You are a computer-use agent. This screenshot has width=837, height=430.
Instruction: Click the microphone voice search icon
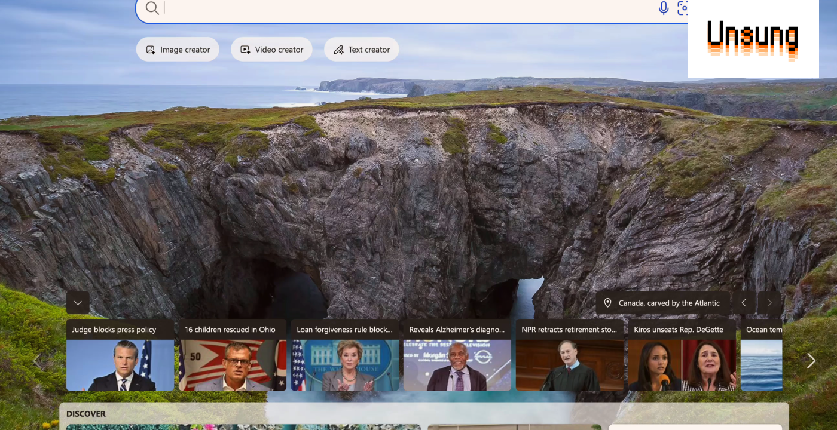663,8
